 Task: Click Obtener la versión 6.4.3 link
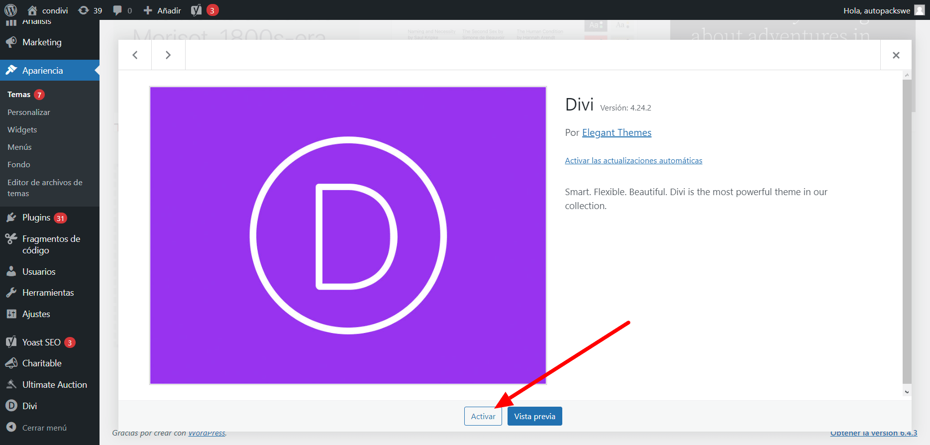pos(874,433)
